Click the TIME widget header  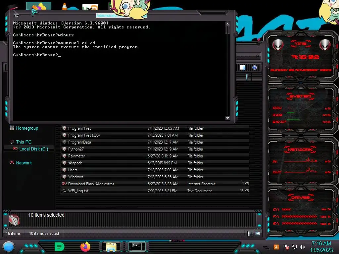[x=301, y=44]
